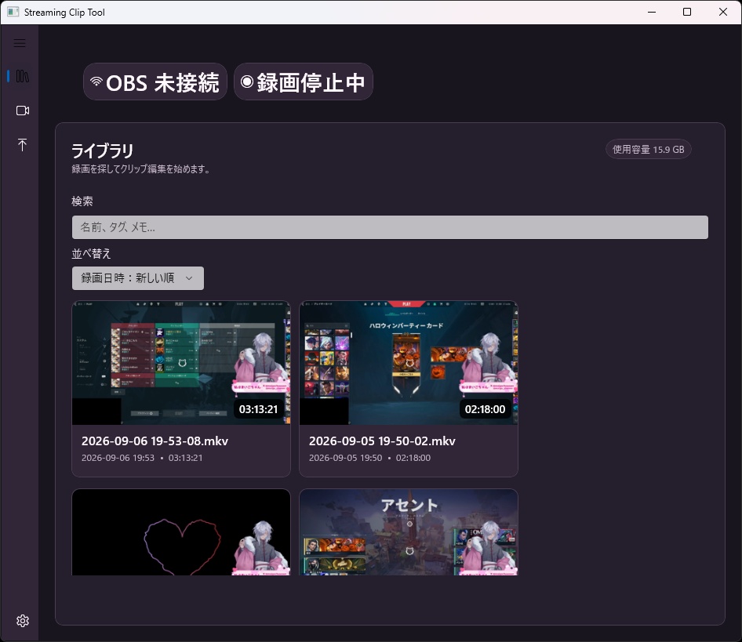Screen dimensions: 742x642
Task: Open thumbnail of the 03:13:21 recording
Action: 181,363
